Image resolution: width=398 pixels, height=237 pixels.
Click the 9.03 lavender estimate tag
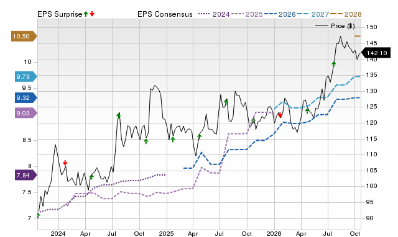click(26, 113)
